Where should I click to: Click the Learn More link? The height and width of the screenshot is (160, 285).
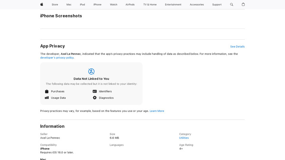tap(157, 111)
